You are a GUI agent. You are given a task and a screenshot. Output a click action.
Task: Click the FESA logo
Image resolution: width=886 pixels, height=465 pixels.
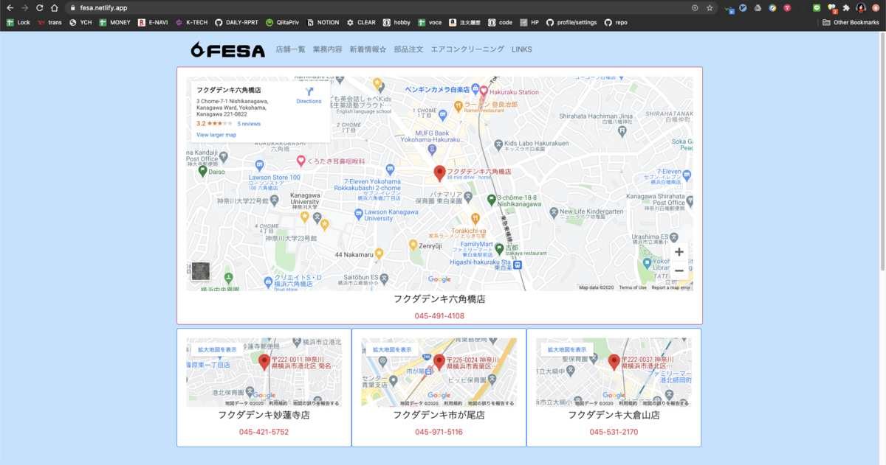click(229, 49)
